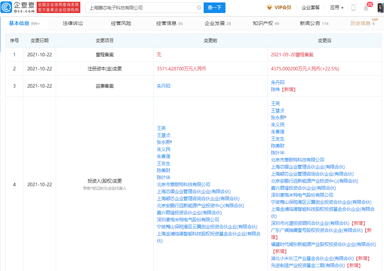This screenshot has width=384, height=271.
Task: Click the 注册资本(金)变更 cell
Action: (x=105, y=69)
